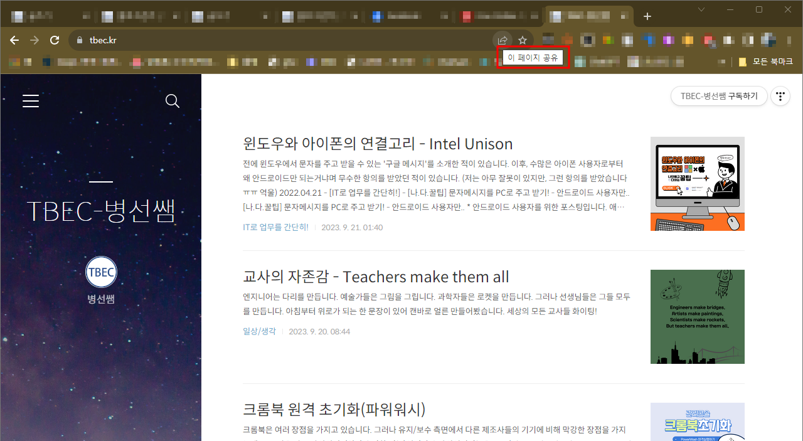Click the 크롬북초기화 post thumbnail
Viewport: 803px width, 441px height.
[x=698, y=422]
